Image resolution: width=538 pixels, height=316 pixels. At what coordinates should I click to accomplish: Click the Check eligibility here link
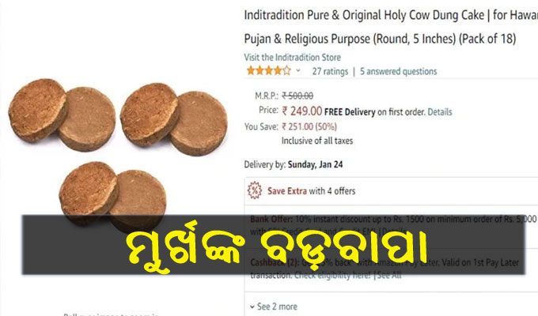(x=332, y=275)
